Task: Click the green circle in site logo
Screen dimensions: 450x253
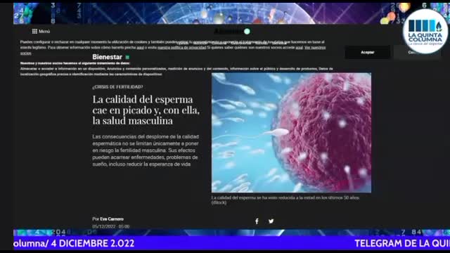Action: [247, 31]
